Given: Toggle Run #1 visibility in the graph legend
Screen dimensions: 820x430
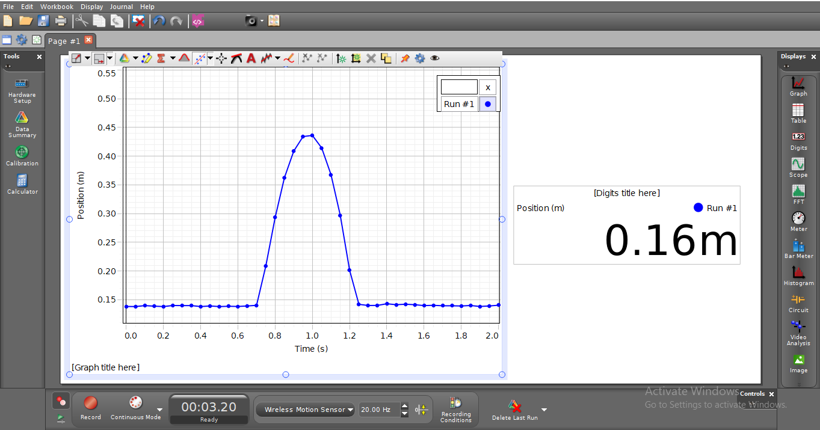Looking at the screenshot, I should 487,103.
